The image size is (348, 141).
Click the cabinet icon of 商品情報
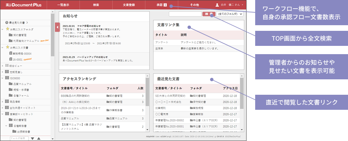[x=7, y=102]
